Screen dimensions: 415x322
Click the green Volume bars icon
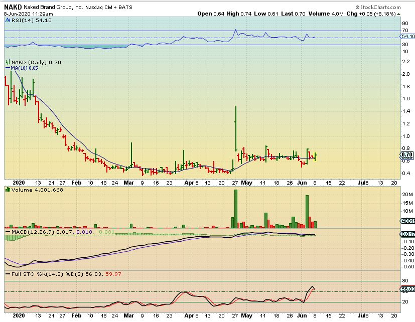click(7, 190)
